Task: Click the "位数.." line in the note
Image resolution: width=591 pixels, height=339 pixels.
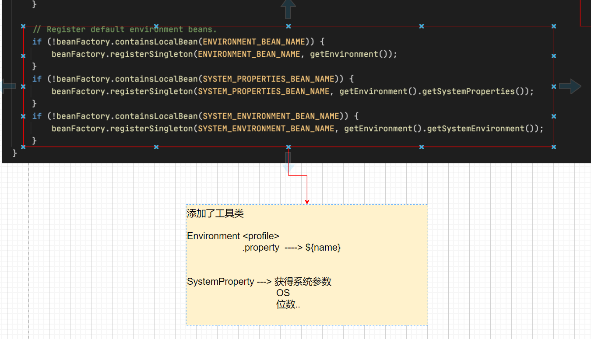Action: pos(288,304)
